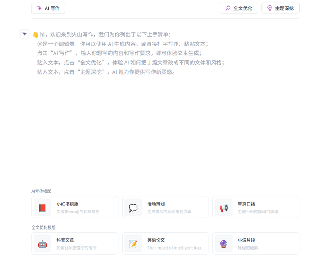This screenshot has width=322, height=263.
Task: Click the megaphone icon for 带货口播
Action: pyautogui.click(x=224, y=208)
